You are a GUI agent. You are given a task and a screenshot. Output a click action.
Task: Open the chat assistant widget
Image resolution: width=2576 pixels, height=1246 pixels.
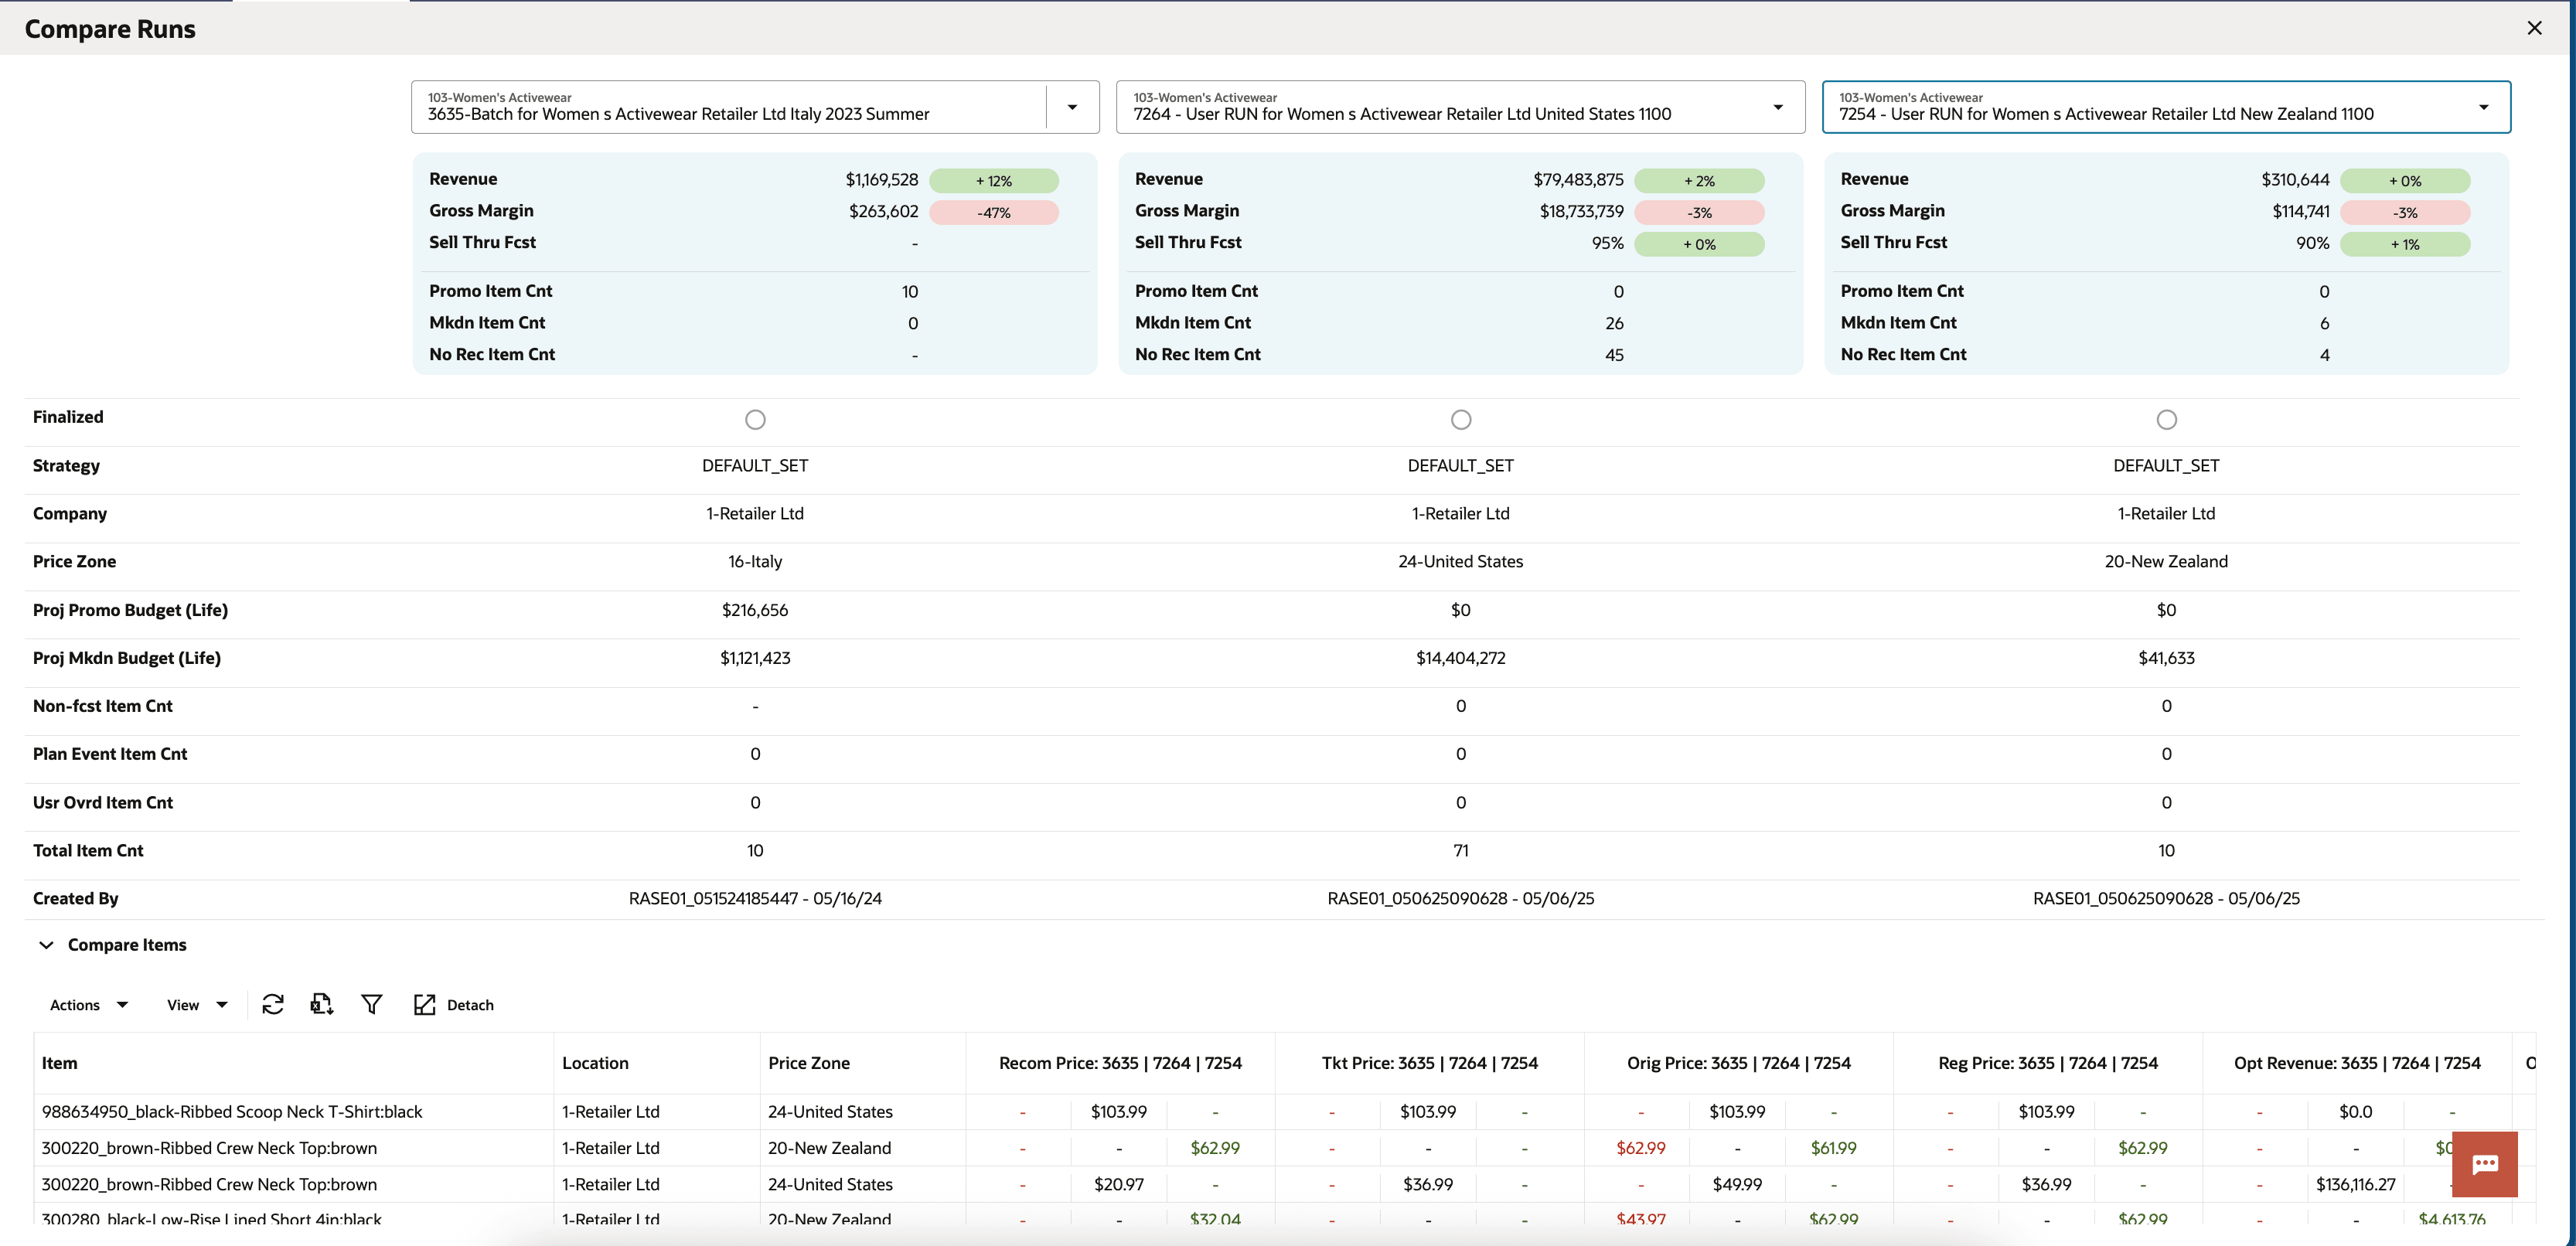coord(2486,1164)
